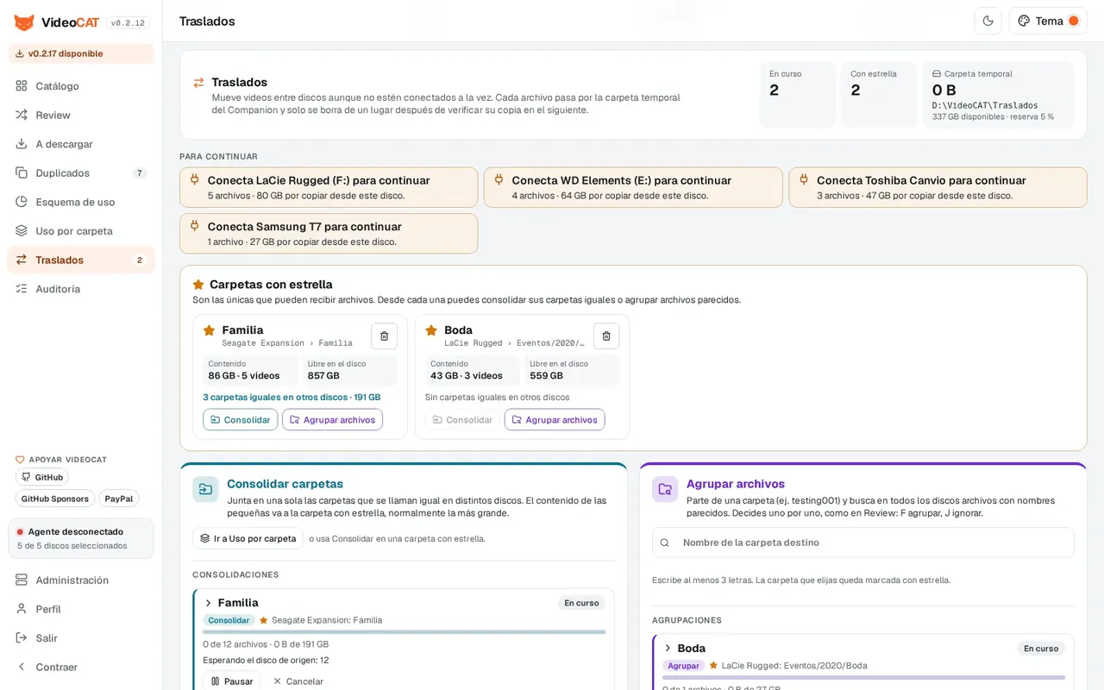Open GitHub Sponsors link
This screenshot has width=1104, height=690.
(55, 499)
